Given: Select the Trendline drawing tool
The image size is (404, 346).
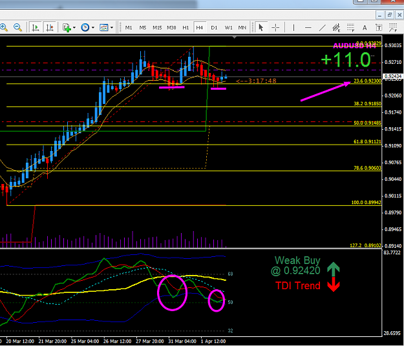Looking at the screenshot, I should click(x=322, y=28).
